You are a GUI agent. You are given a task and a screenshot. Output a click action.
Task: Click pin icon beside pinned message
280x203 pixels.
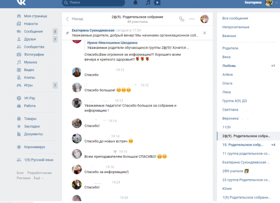67,33
